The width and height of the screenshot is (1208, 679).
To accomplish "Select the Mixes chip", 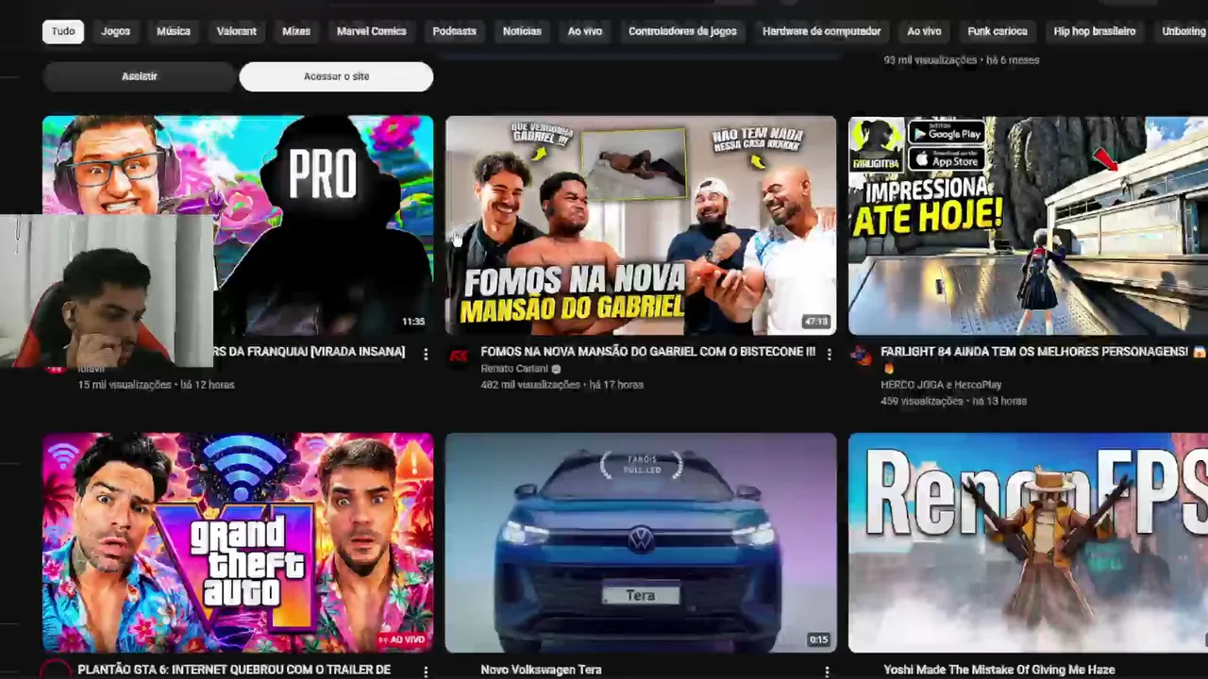I will (296, 31).
